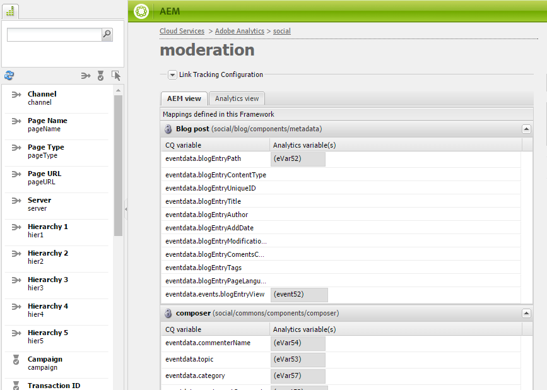547x390 pixels.
Task: Expand Link Tracking Configuration section
Action: coord(172,74)
